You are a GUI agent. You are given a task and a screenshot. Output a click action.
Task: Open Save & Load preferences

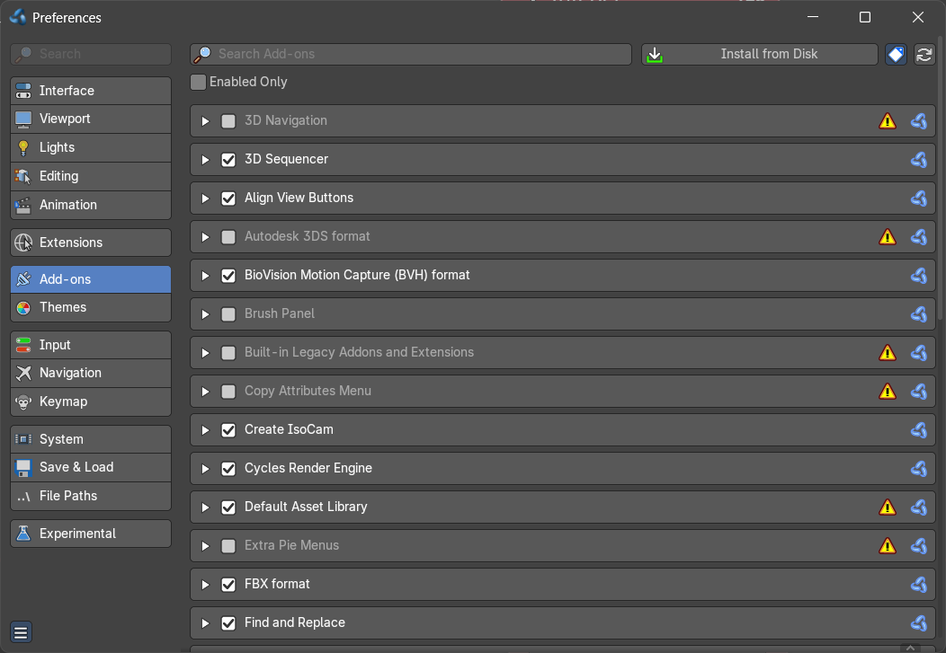click(91, 467)
